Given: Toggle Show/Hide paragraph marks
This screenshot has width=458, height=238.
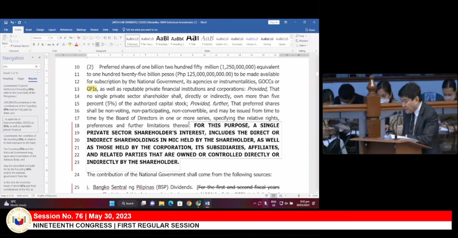Looking at the screenshot, I should (x=121, y=38).
